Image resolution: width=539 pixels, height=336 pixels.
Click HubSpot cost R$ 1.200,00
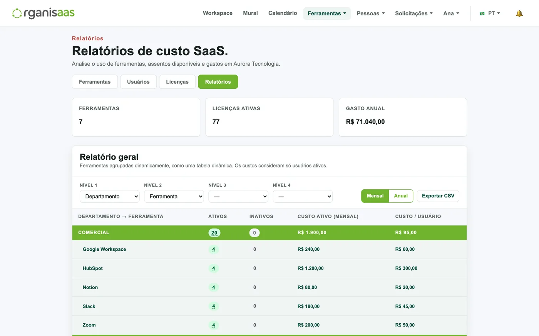coord(311,268)
